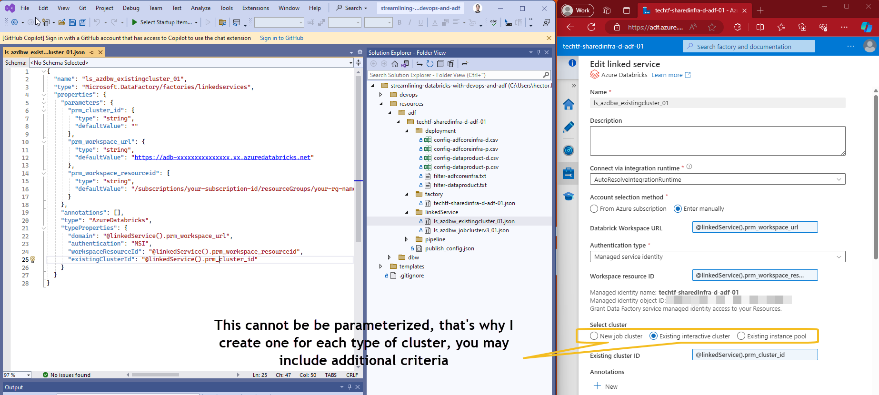Screen dimensions: 879x395
Task: Expand the pipeline folder in tree
Action: 406,239
